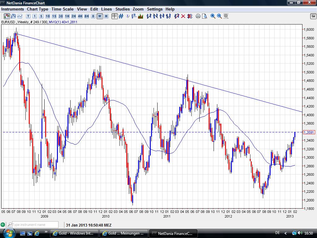Select the weekly W time scale
Viewport: 317px width, 238px height.
100,16
